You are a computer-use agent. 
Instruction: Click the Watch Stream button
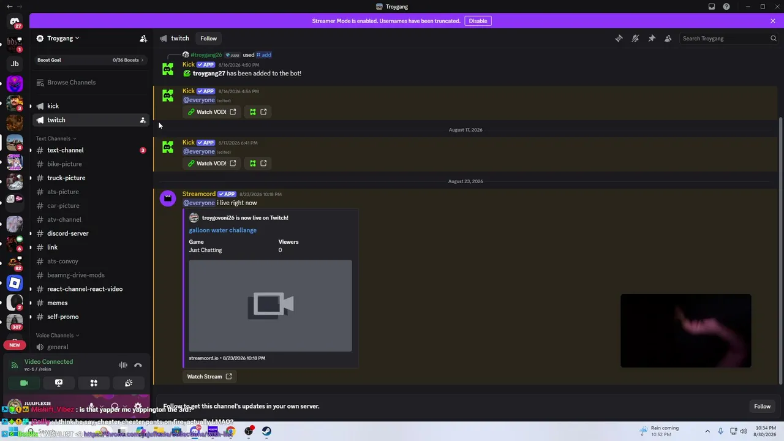click(209, 377)
